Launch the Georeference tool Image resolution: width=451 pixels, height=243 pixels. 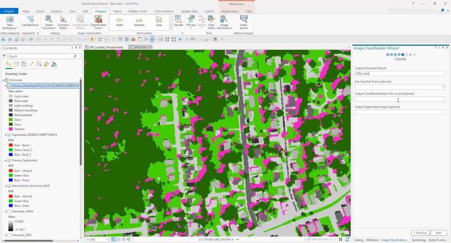pos(30,21)
